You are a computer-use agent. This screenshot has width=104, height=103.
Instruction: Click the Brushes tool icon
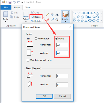(66, 14)
